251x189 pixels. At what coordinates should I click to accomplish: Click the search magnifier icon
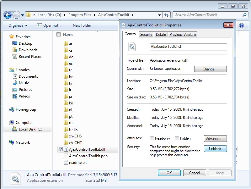[244, 15]
